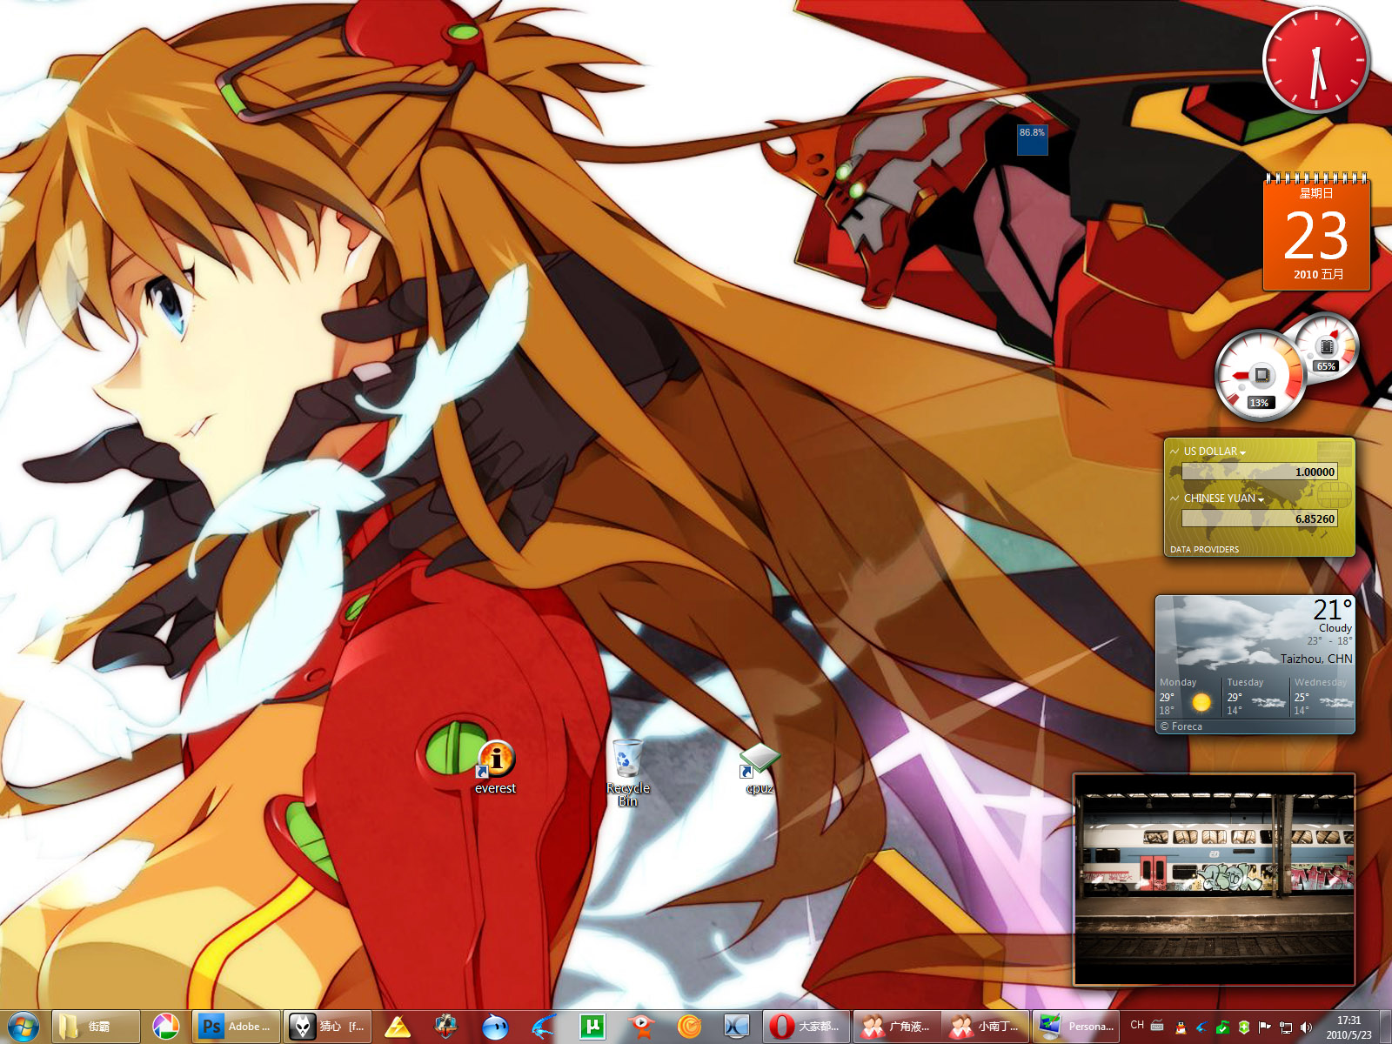
Task: Open the 广角液... chat window
Action: coord(897,1027)
